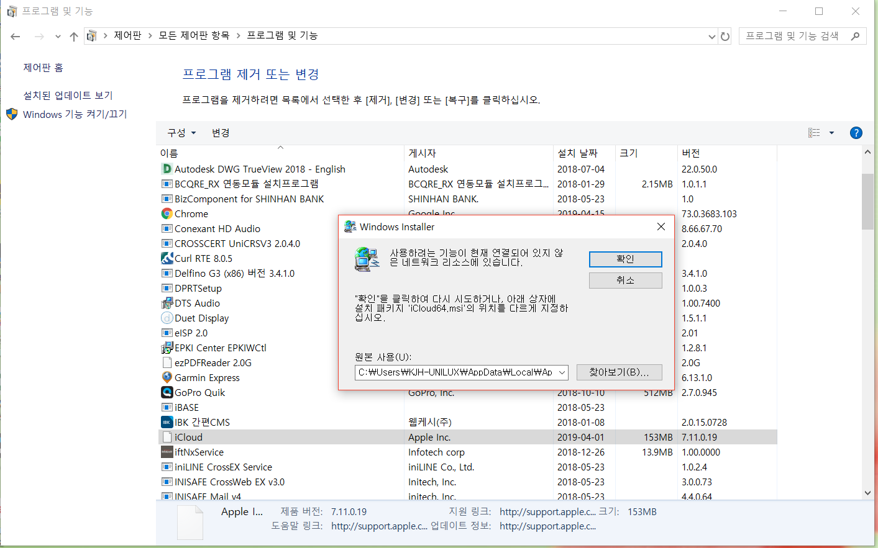Click the EPKI Center EPKIWCtl icon
Screen dimensions: 878x548
pyautogui.click(x=167, y=348)
